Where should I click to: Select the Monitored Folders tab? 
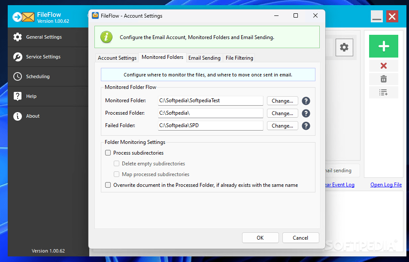tap(163, 57)
